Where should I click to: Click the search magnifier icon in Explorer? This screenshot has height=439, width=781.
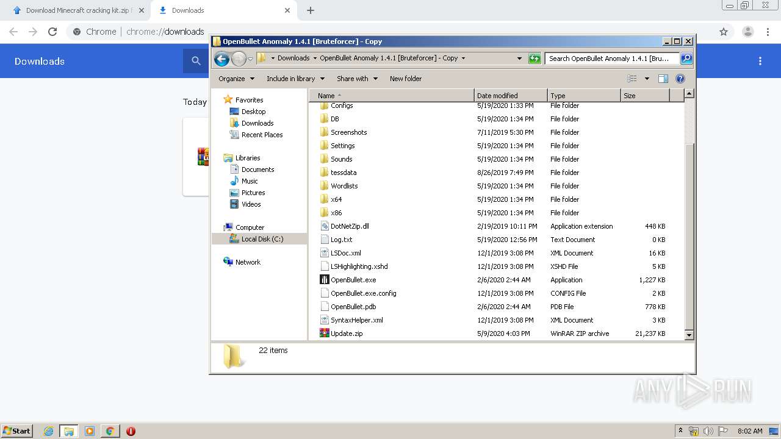686,59
